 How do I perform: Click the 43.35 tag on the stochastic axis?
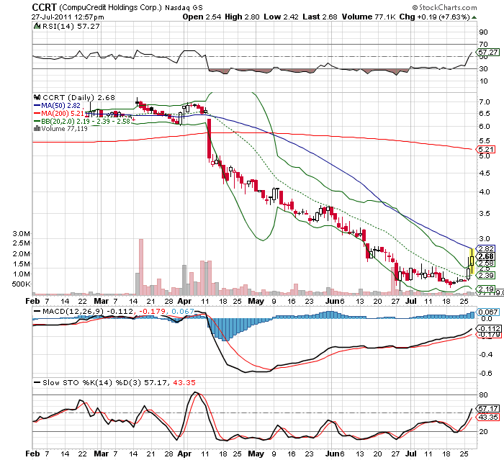point(488,418)
